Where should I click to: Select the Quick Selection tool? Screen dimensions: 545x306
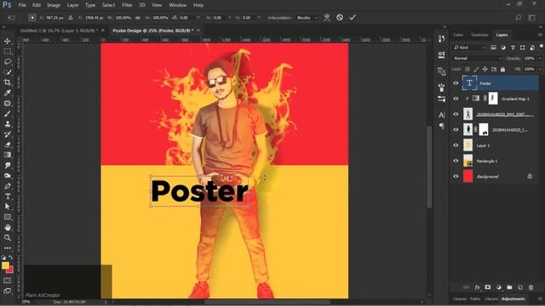8,72
